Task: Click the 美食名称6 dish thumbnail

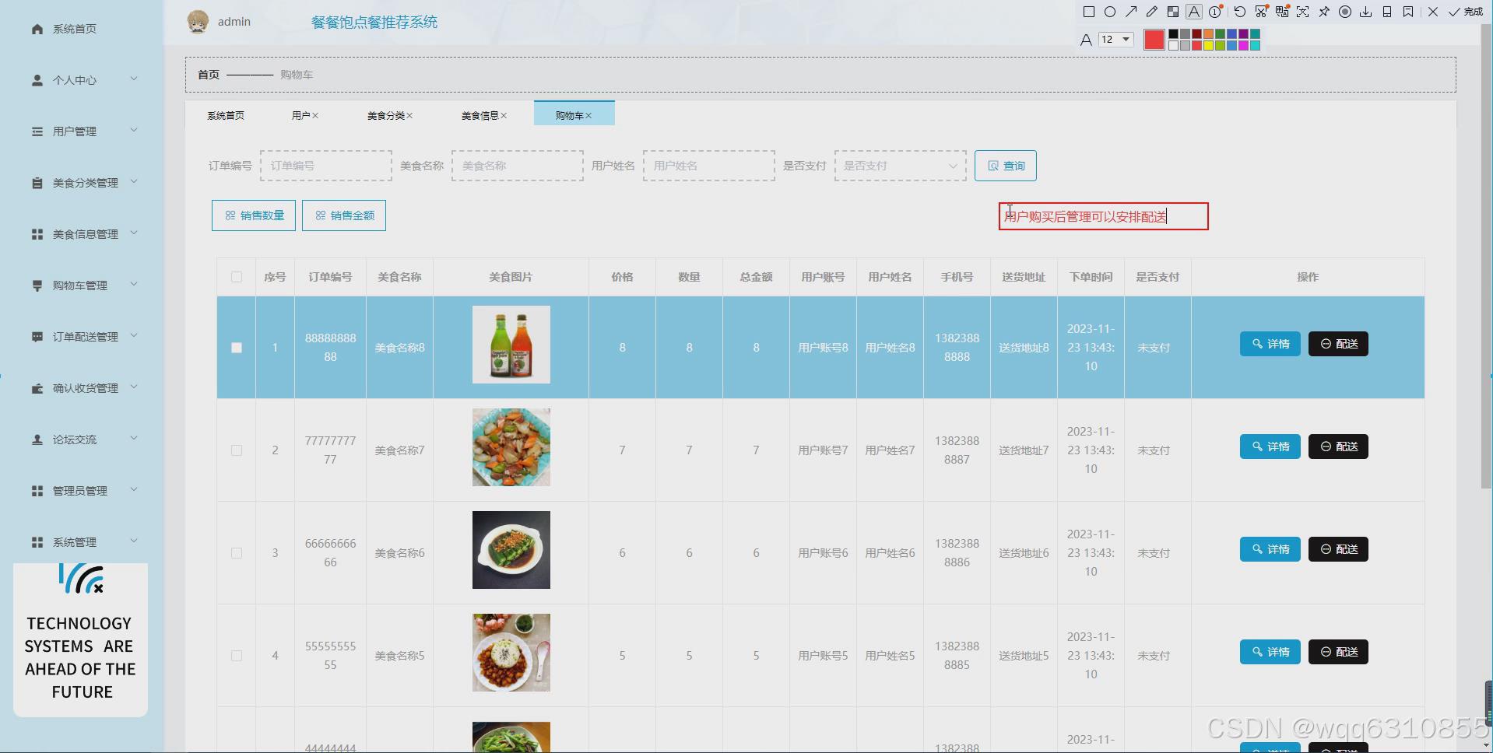Action: [x=511, y=550]
